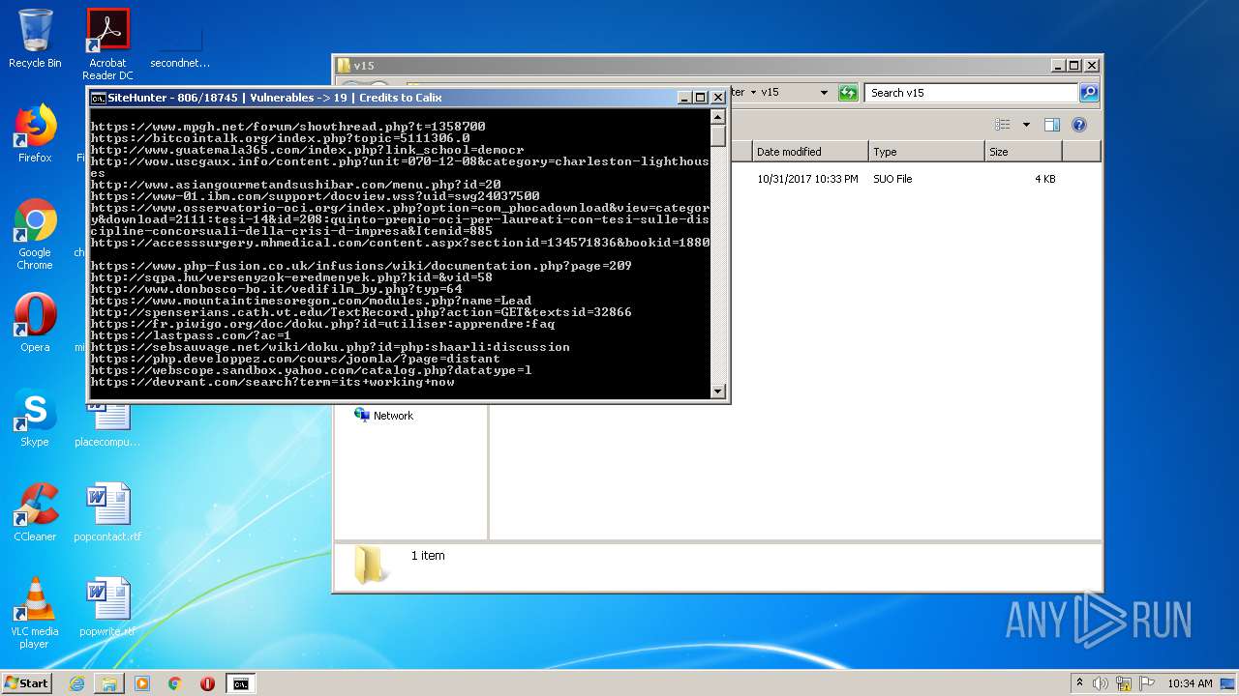Activate the command prompt taskbar button
Viewport: 1239px width, 696px height.
tap(240, 683)
